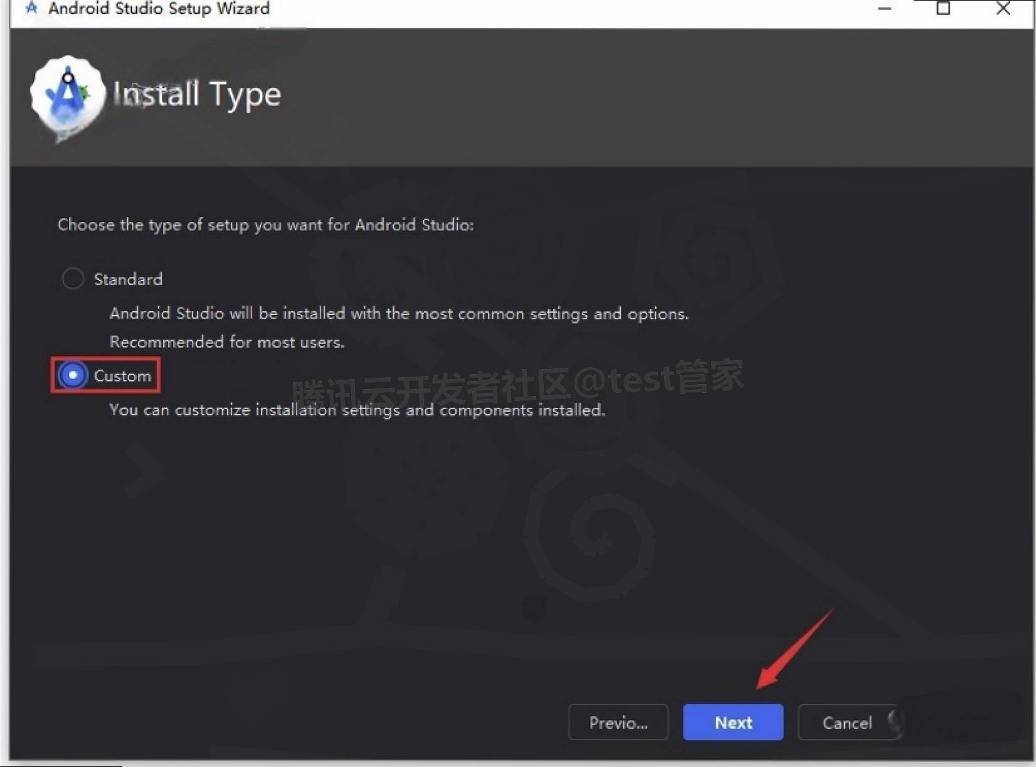The height and width of the screenshot is (767, 1036).
Task: Click 'Recommended for most users.' text
Action: pyautogui.click(x=227, y=342)
